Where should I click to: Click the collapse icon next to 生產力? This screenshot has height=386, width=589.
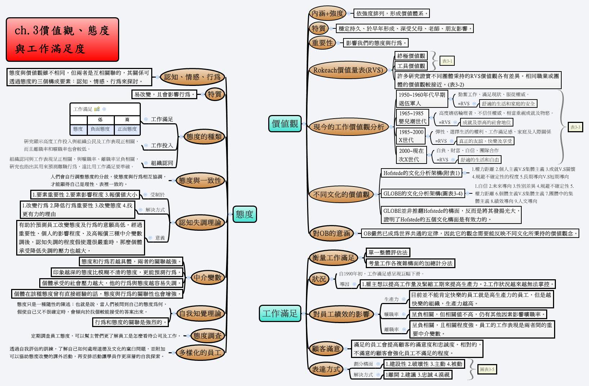click(404, 299)
